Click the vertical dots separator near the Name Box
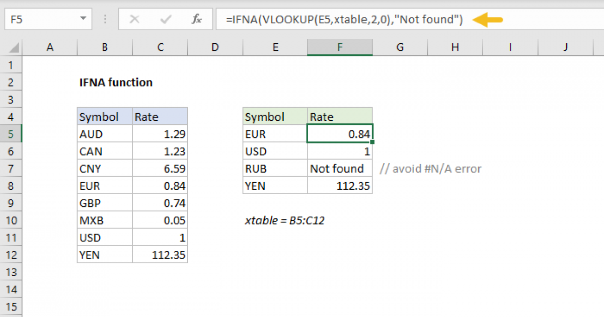This screenshot has height=317, width=604. pos(105,19)
